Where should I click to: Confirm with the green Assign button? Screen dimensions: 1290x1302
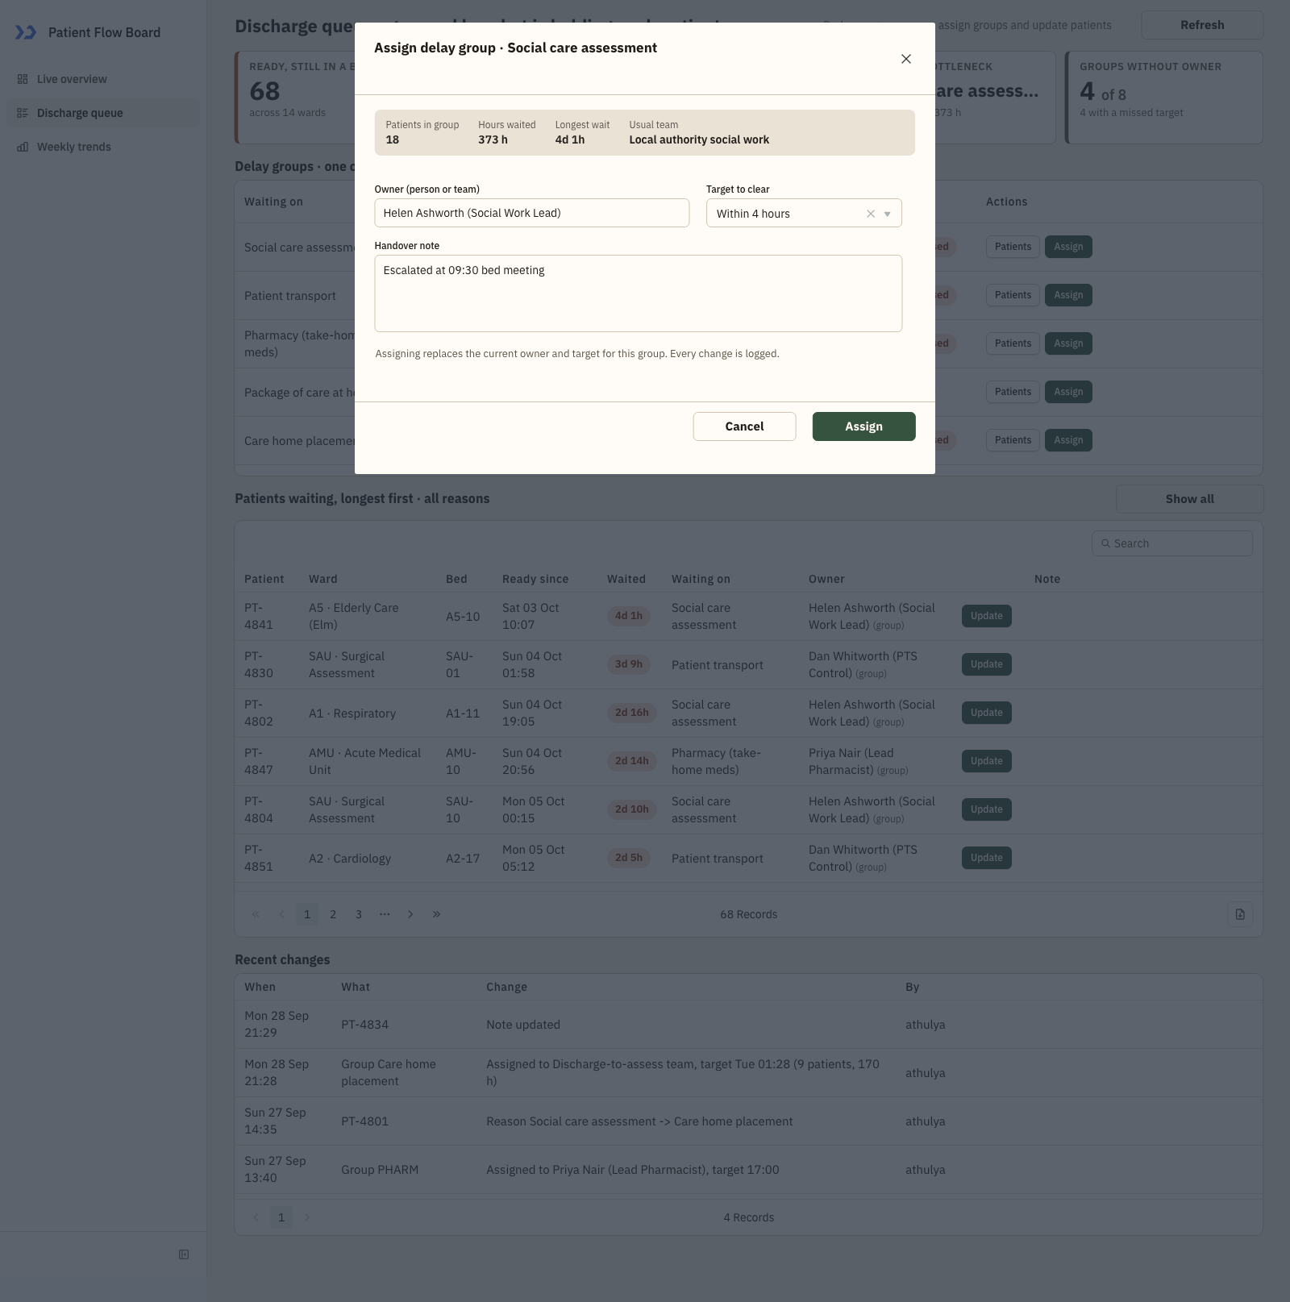[x=864, y=426]
